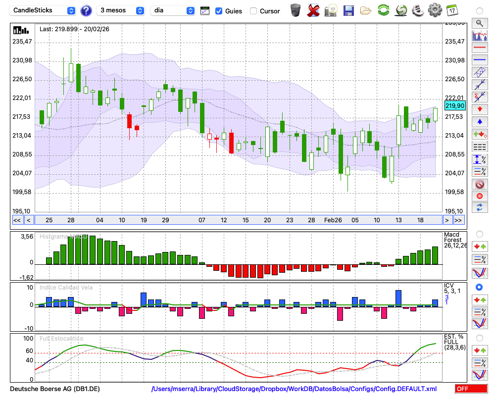495x396 pixels.
Task: Enable the Cursor checkbox
Action: 253,11
